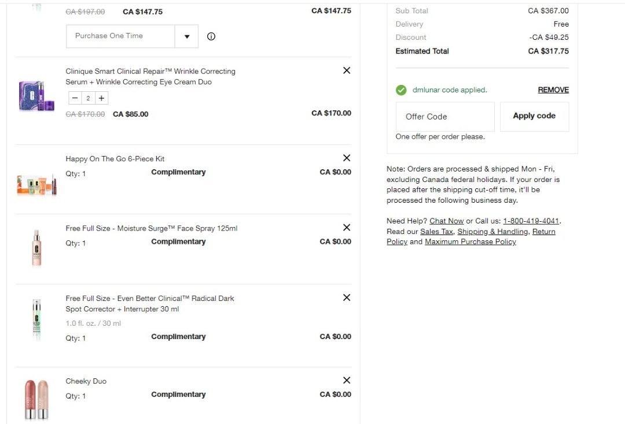Click the Offer Code input field

(x=445, y=117)
